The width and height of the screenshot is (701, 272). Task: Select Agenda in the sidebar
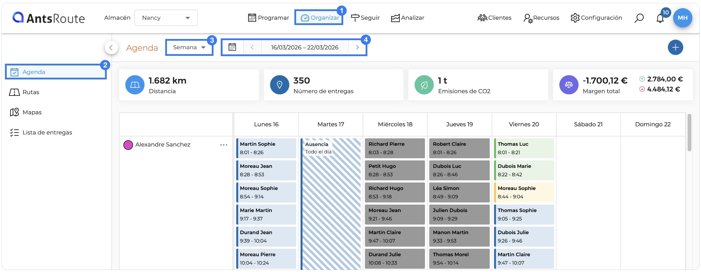[x=56, y=72]
